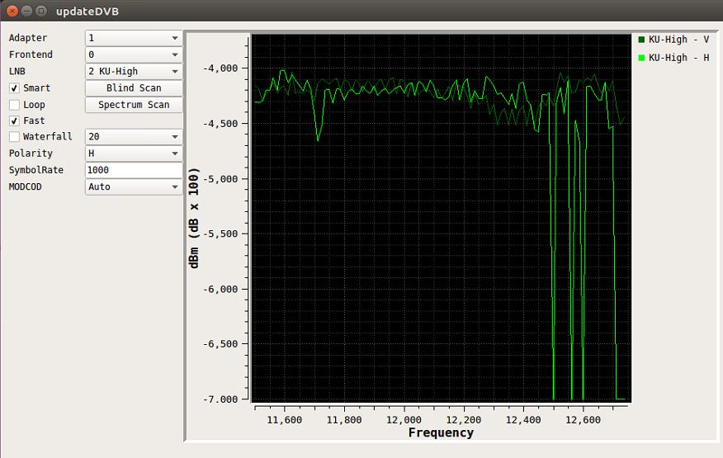Open the LNB dropdown showing KU-High
Image resolution: width=723 pixels, height=458 pixels.
click(134, 71)
